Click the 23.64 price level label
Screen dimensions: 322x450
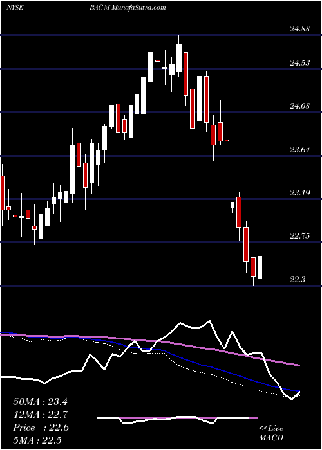[x=299, y=149]
